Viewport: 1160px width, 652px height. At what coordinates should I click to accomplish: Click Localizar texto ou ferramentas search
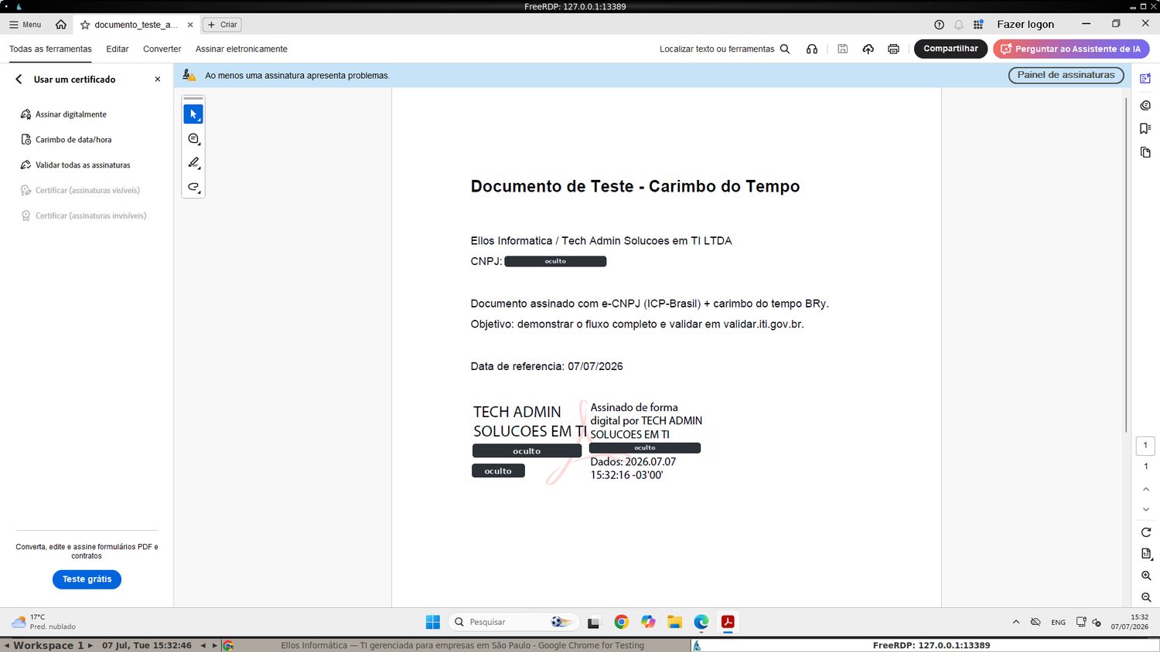click(725, 49)
